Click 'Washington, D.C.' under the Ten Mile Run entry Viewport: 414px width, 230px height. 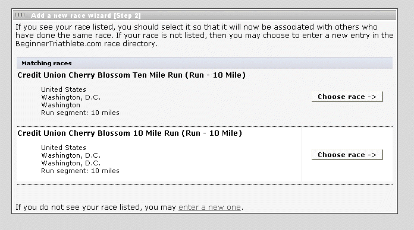click(71, 97)
